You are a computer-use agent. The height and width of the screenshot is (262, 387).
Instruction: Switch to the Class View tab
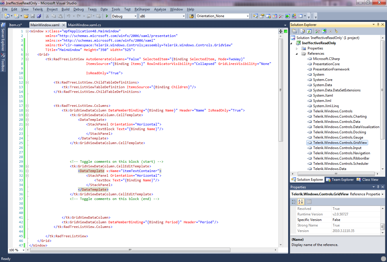[368, 180]
